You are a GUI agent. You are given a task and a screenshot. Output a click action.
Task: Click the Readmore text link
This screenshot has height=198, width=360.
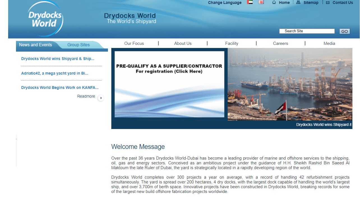(x=86, y=96)
